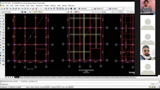This screenshot has height=90, width=160.
Task: Jump to the first layout tab arrow
Action: pyautogui.click(x=6, y=77)
